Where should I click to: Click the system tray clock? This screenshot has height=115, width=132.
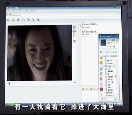[x=120, y=104]
